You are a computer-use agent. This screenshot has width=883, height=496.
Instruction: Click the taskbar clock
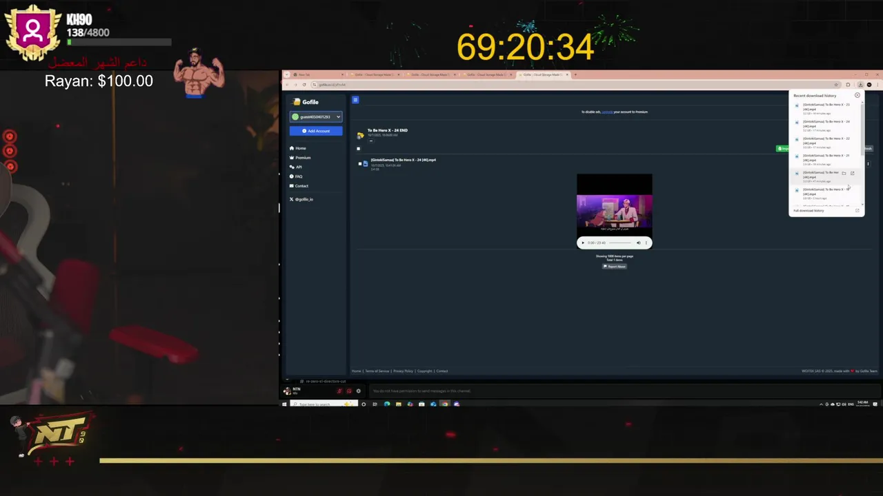(862, 404)
